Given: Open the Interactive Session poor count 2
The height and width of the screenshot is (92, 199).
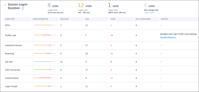Looking at the screenshot, I should (111, 45).
